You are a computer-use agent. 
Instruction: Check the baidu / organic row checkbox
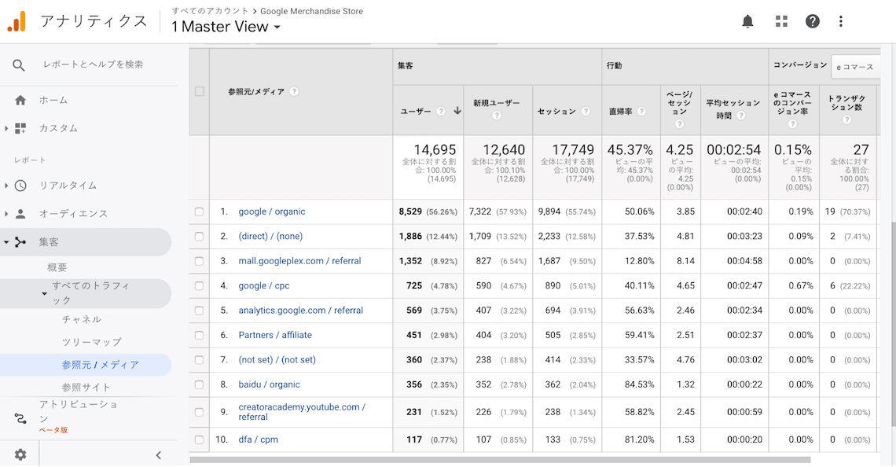pos(199,384)
